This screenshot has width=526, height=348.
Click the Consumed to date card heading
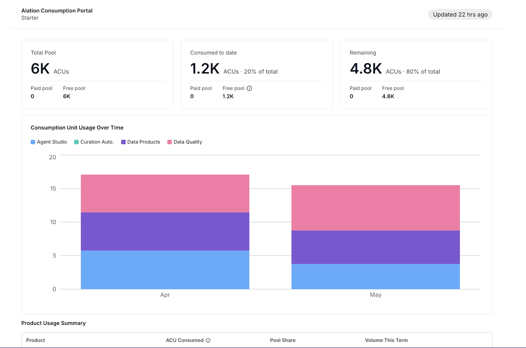click(213, 53)
